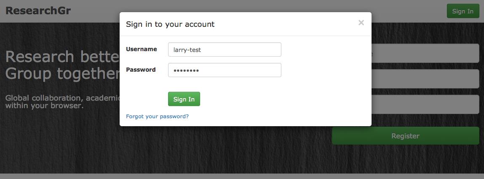Screen dimensions: 484x179
Task: Click the 'Research bette' headline text
Action: [62, 57]
